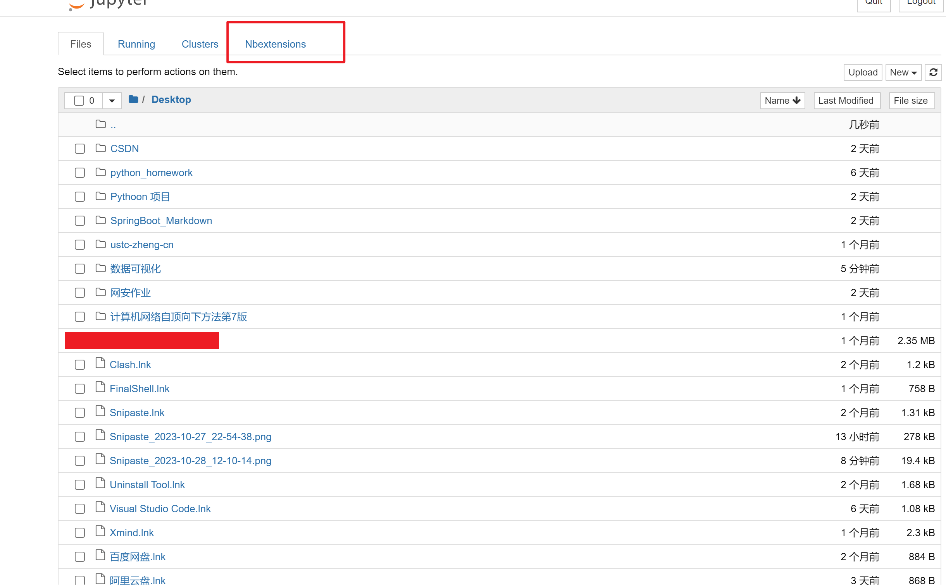Click the refresh notebook list icon

[x=934, y=72]
